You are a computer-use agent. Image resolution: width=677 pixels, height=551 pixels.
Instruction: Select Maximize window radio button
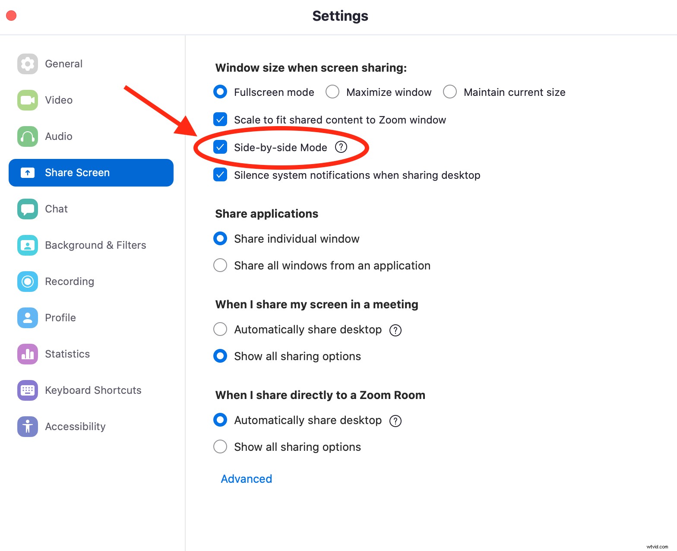tap(332, 92)
